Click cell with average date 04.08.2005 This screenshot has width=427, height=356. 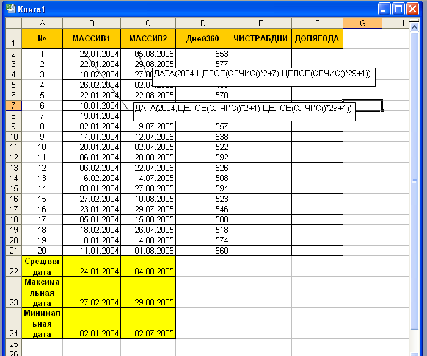tap(148, 266)
